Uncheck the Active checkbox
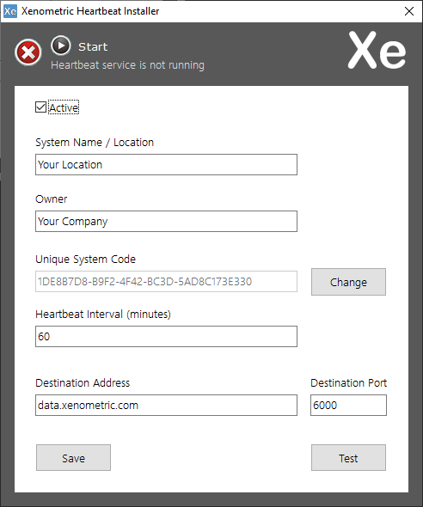 tap(40, 107)
